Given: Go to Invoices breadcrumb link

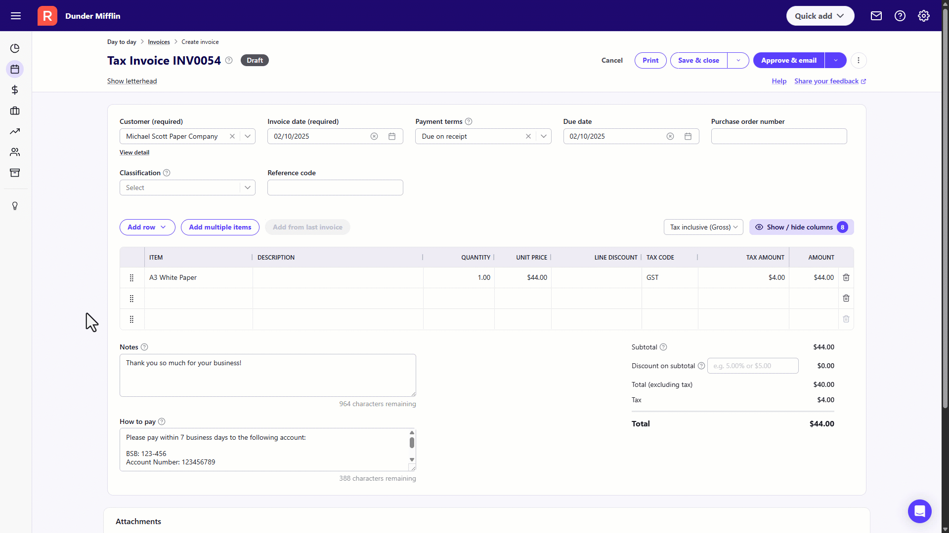Looking at the screenshot, I should (159, 42).
